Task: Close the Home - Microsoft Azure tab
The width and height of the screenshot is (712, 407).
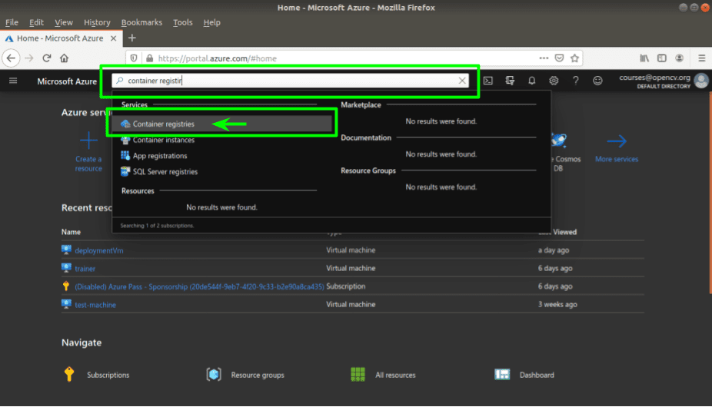Action: [x=114, y=38]
